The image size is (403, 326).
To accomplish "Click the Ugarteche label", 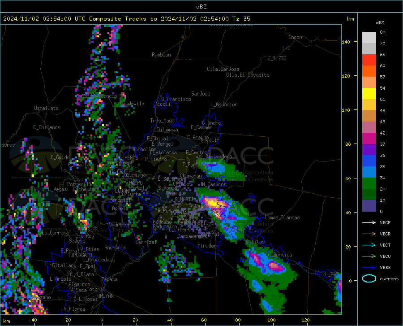I will 121,224.
